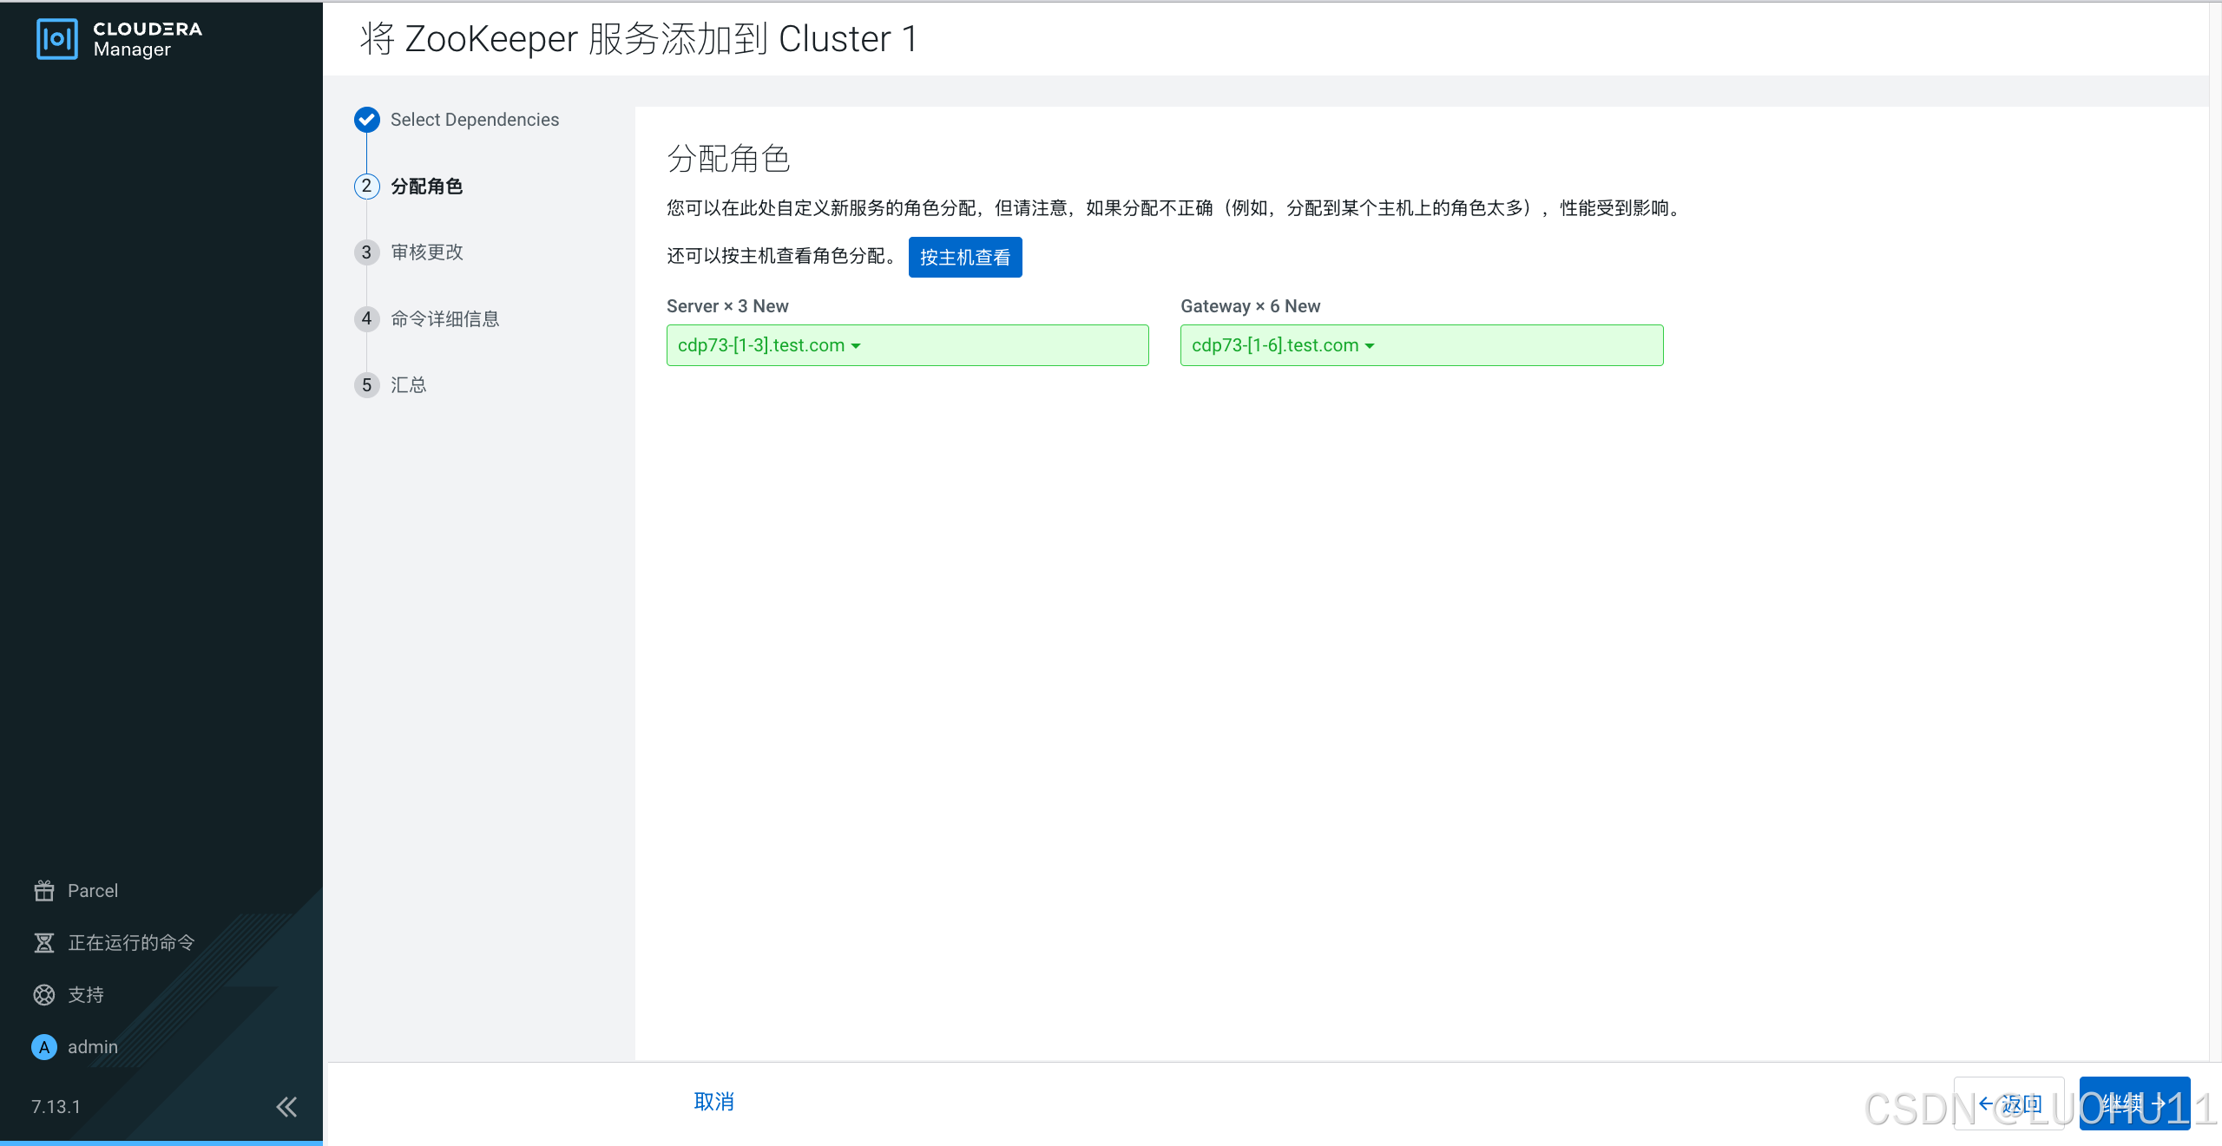2222x1146 pixels.
Task: Go to 汇总 wizard step
Action: pyautogui.click(x=409, y=385)
